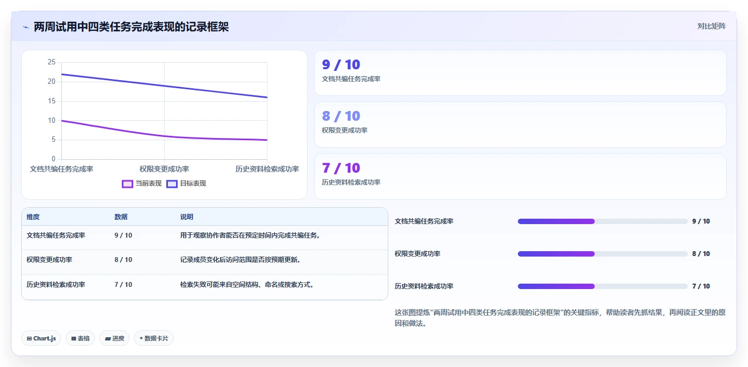This screenshot has width=748, height=367.
Task: Click 权限变更成功率 card caption
Action: point(344,130)
